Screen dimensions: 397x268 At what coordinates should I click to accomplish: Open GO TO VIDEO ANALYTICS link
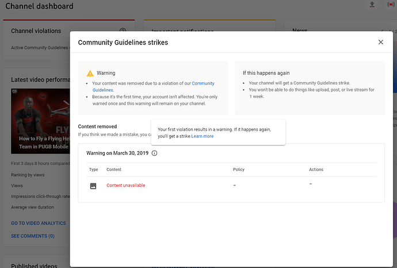click(x=39, y=223)
